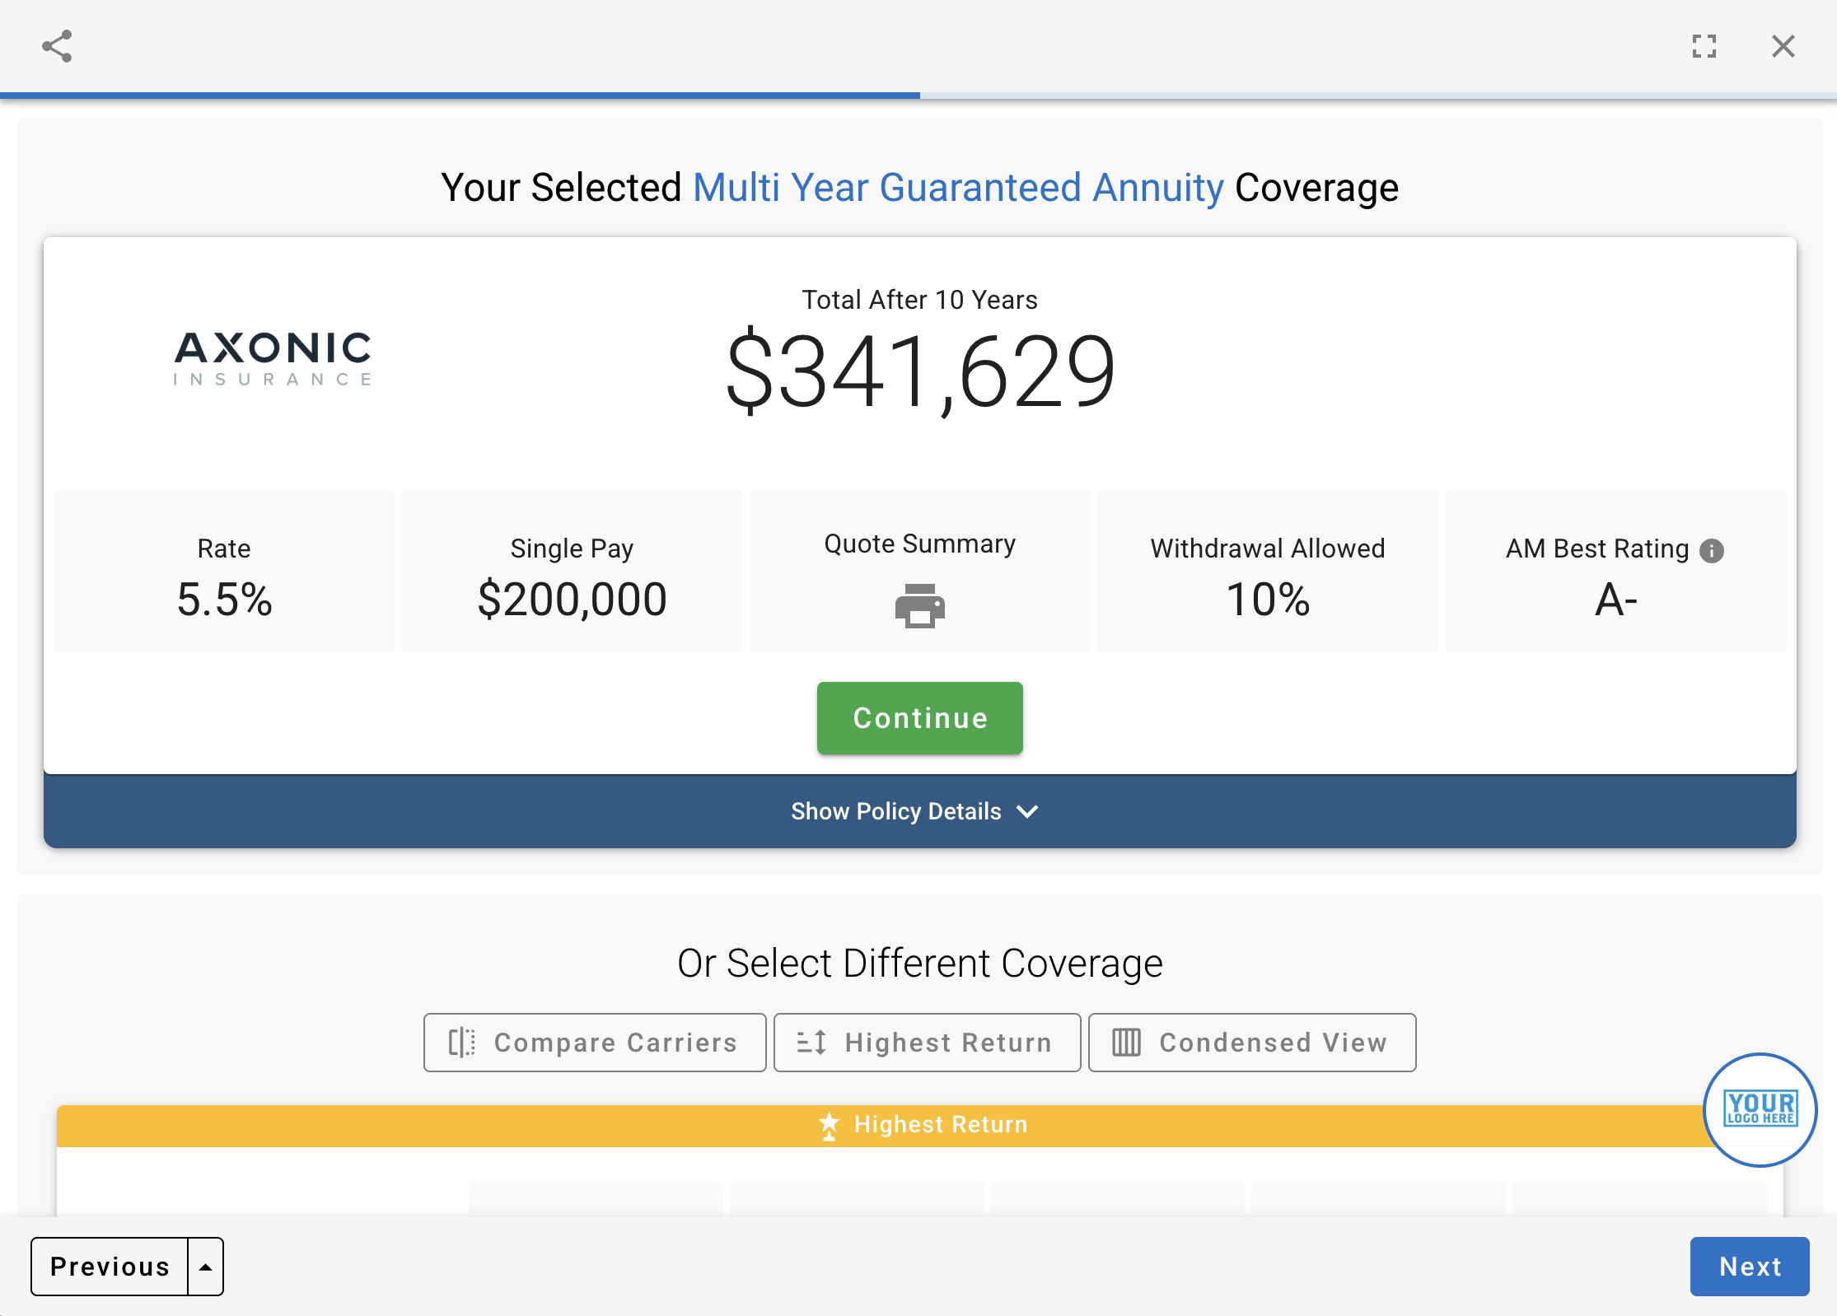Enter fullscreen mode via expand icon
Screen dimensions: 1837x1316
click(1704, 46)
